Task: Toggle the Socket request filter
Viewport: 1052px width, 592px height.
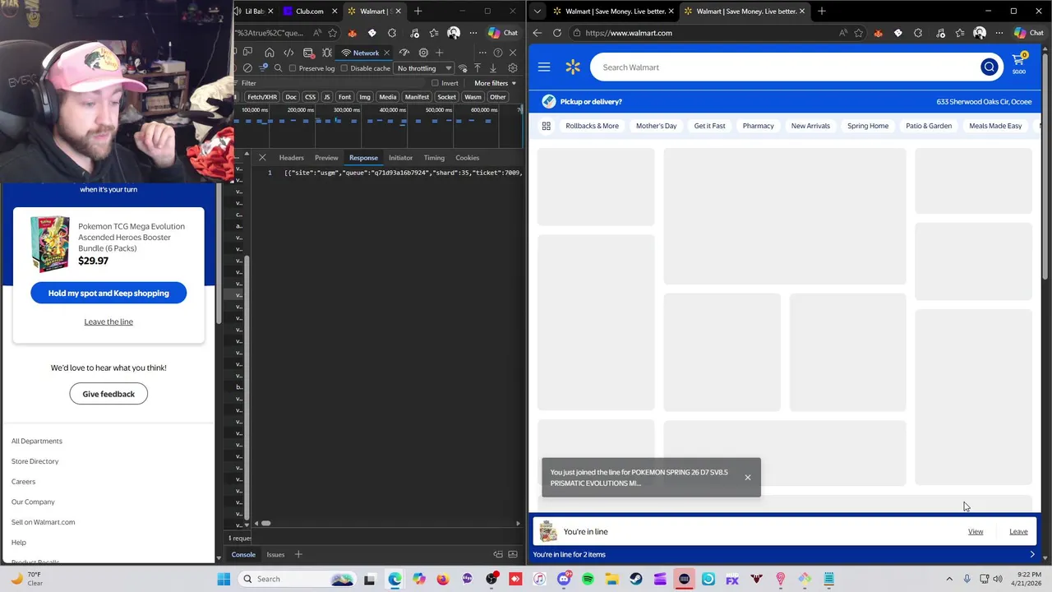Action: (x=446, y=97)
